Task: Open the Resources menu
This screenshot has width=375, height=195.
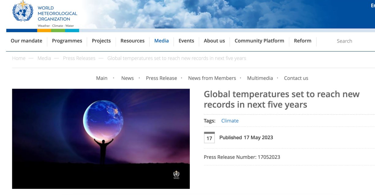Action: (132, 41)
